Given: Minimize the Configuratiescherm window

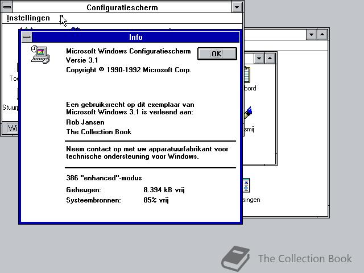Looking at the screenshot, I should pyautogui.click(x=237, y=7).
